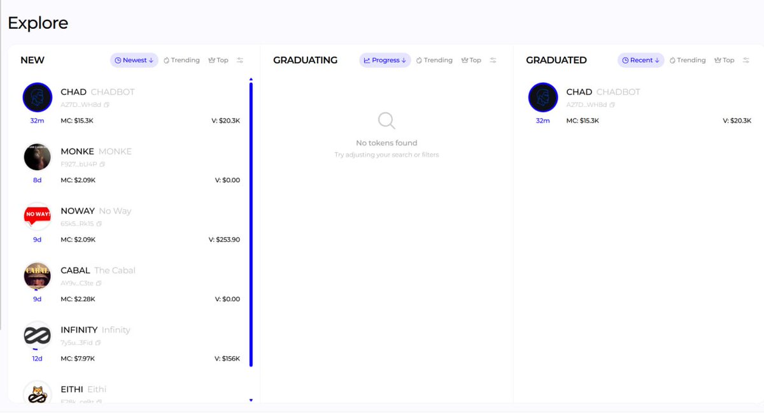This screenshot has height=416, width=764.
Task: Open CHAD CHADBOT token in GRADUATED list
Action: pyautogui.click(x=603, y=92)
